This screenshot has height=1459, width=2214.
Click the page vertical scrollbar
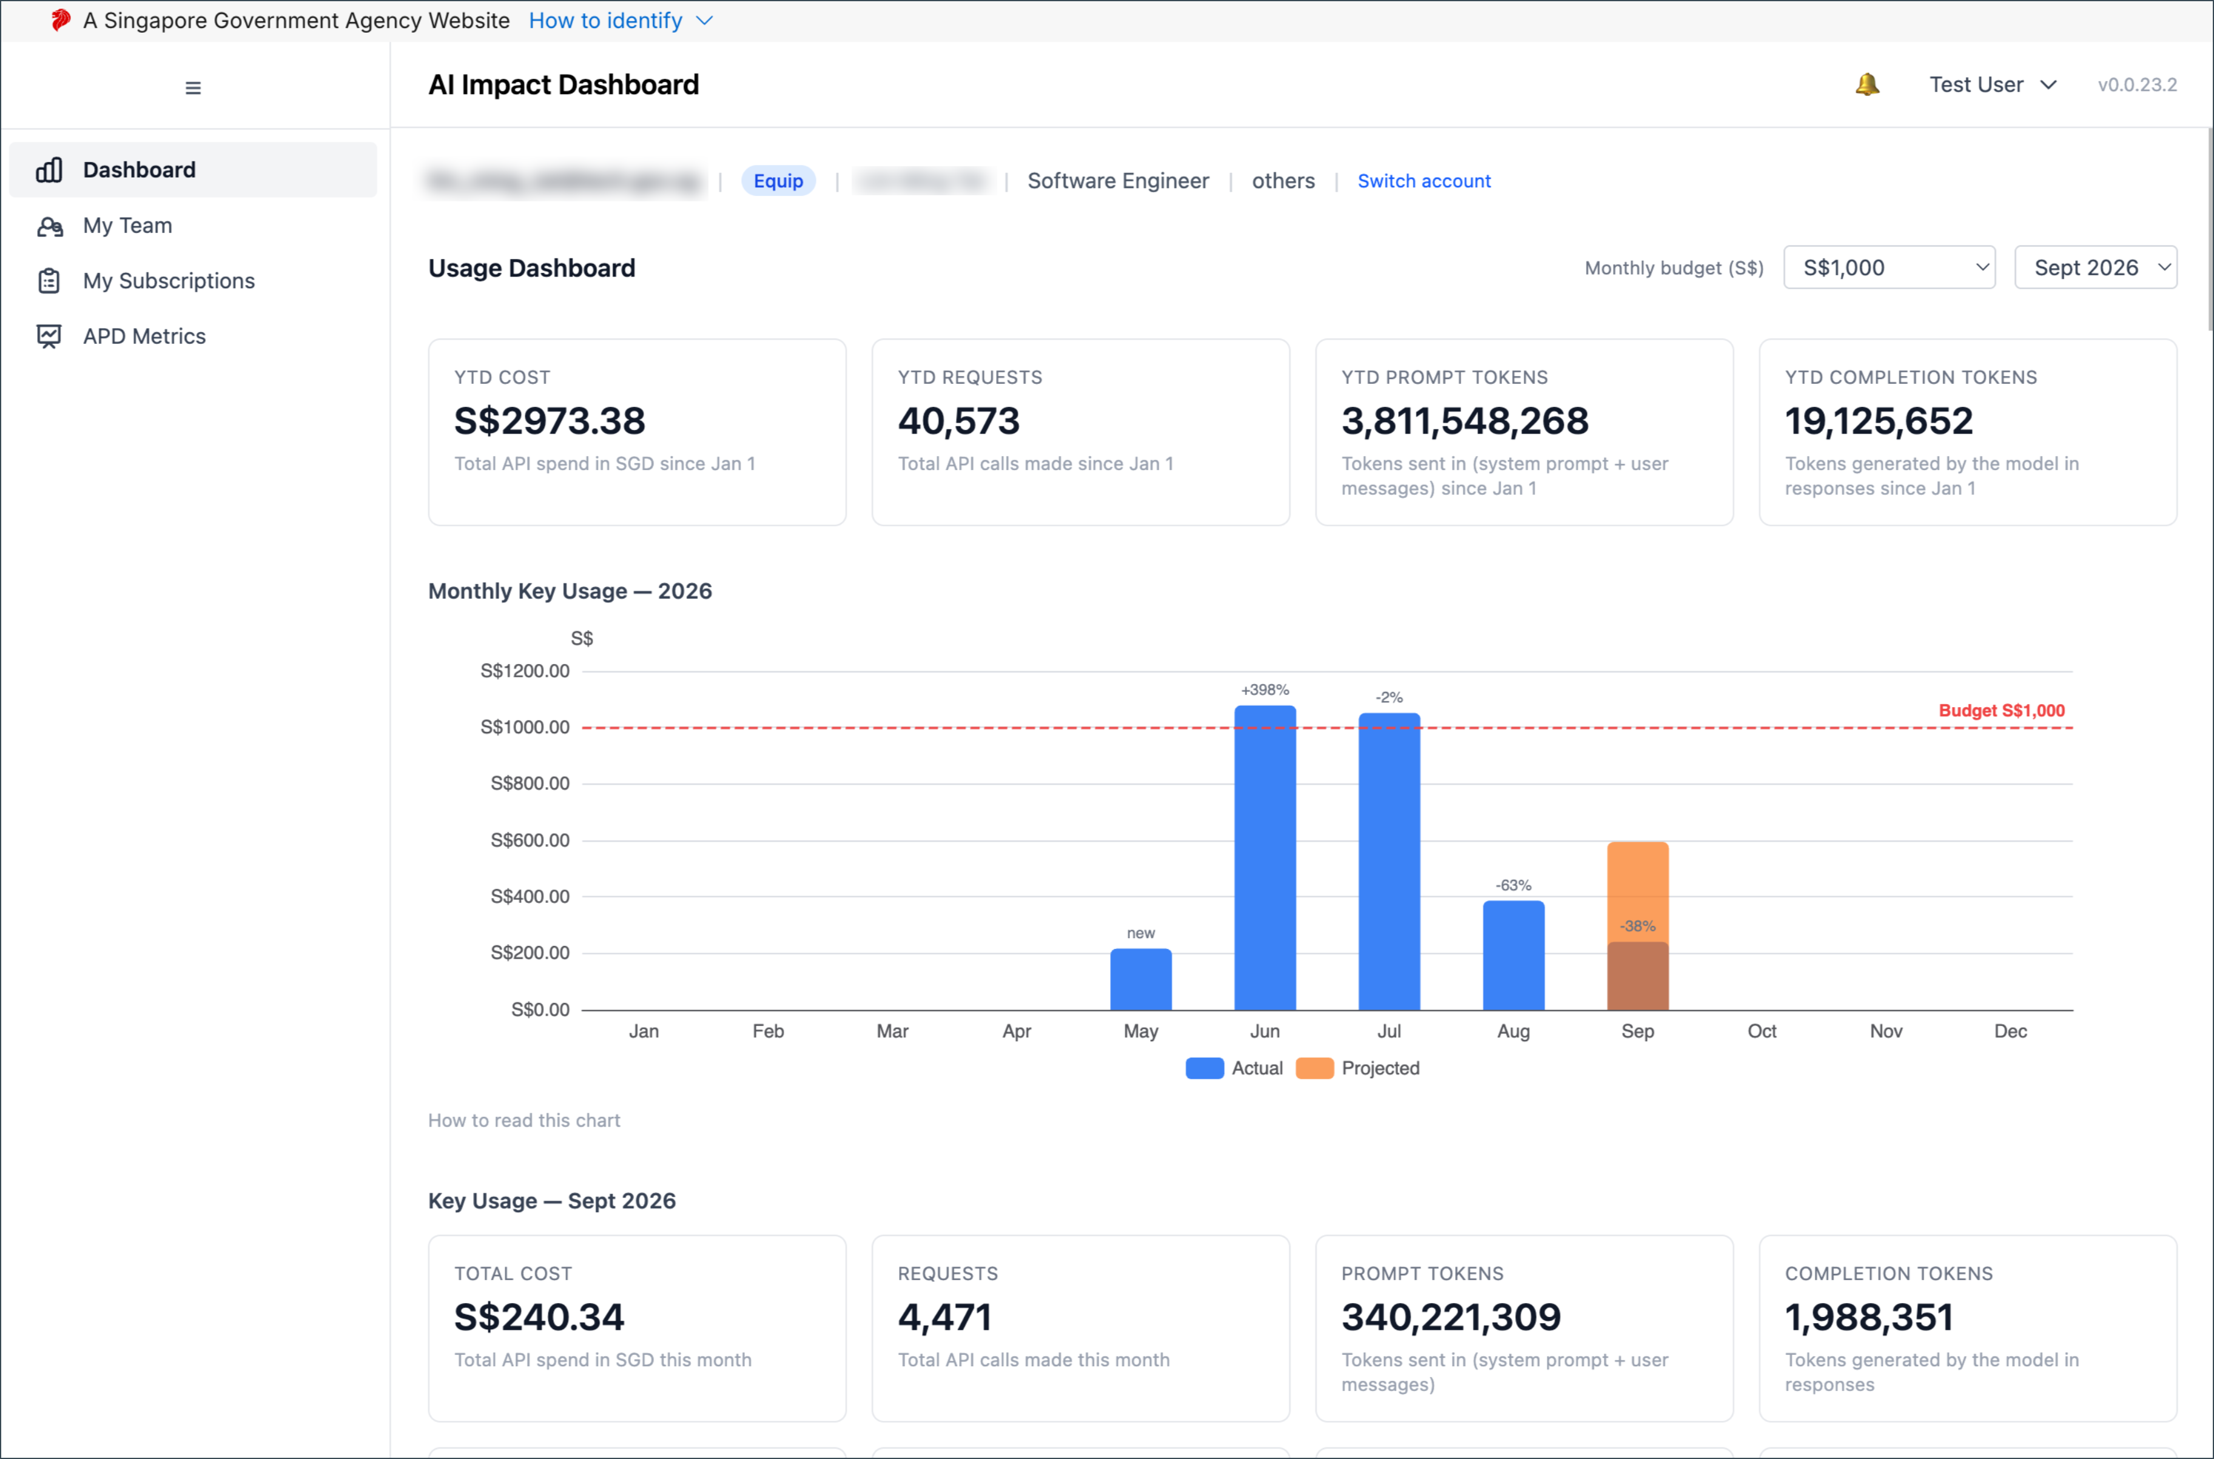2209,230
